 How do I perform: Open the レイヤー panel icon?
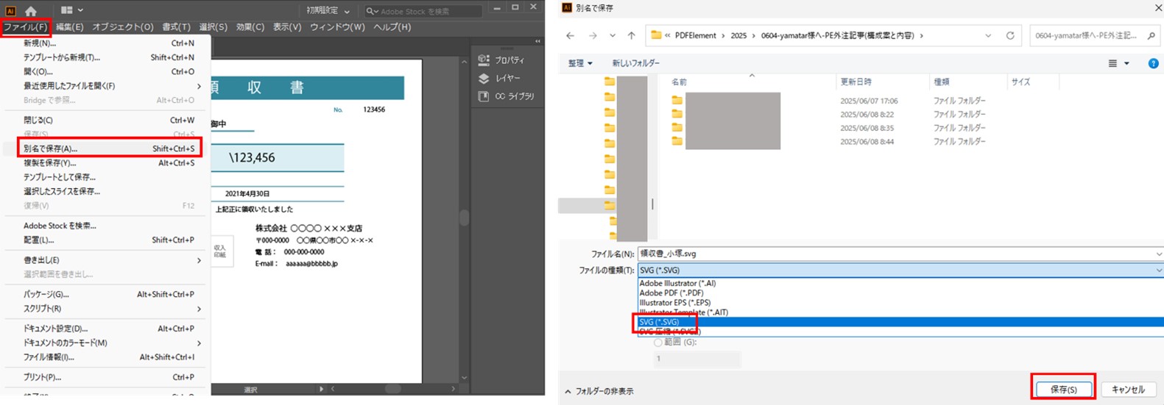(x=484, y=78)
